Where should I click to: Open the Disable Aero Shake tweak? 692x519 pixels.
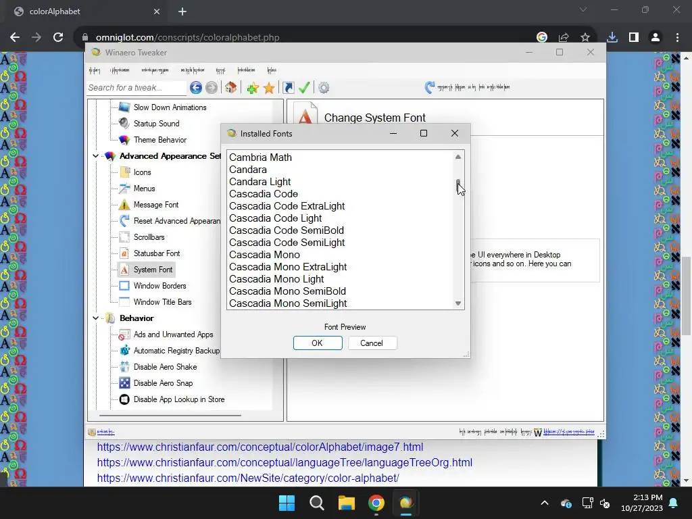(x=165, y=367)
